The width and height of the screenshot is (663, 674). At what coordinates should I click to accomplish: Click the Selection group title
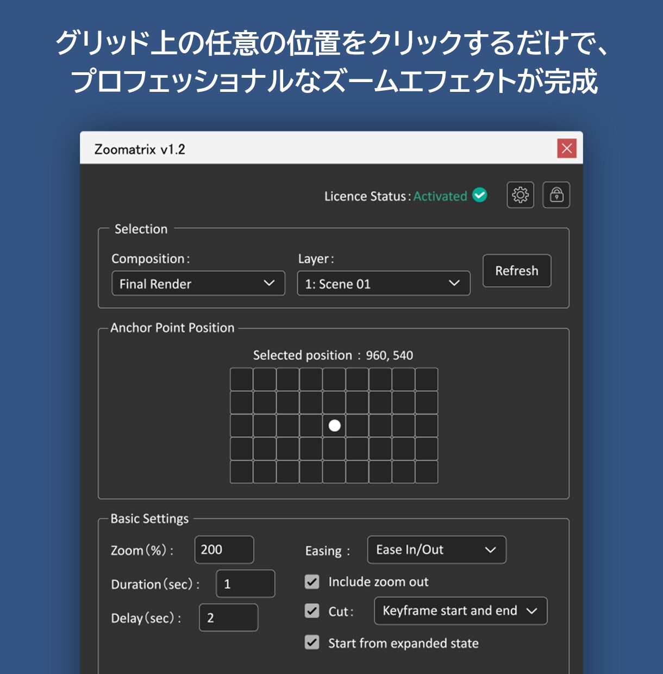pos(141,229)
